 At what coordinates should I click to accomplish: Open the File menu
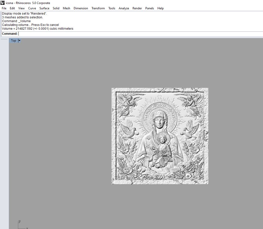(4, 8)
